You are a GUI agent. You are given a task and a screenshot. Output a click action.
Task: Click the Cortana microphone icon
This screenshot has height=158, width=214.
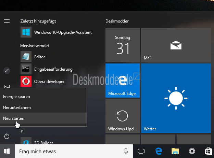126,151
